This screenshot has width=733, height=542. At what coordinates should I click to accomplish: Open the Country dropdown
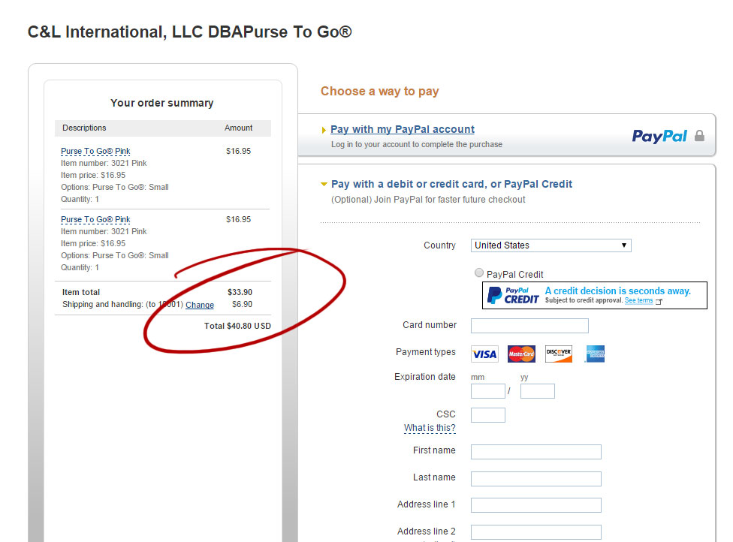[x=551, y=245]
